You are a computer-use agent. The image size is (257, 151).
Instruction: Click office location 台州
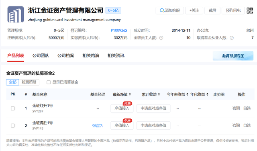coord(250,31)
